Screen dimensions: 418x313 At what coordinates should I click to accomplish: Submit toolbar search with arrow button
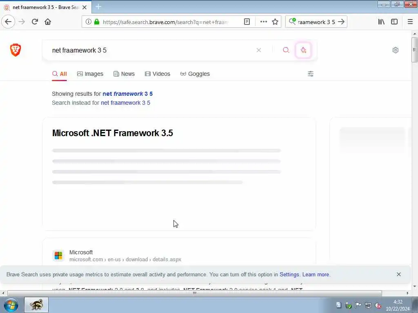coord(341,22)
